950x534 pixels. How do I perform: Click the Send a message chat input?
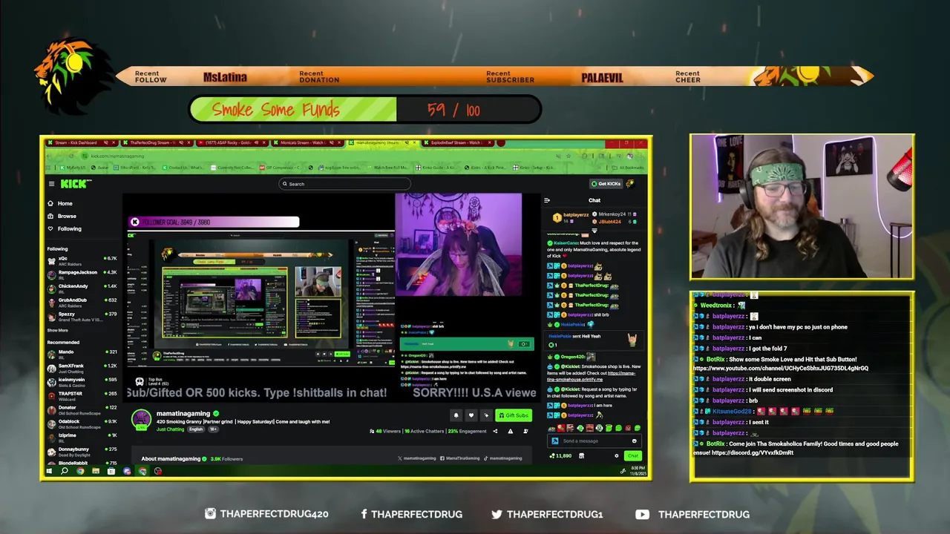(x=594, y=441)
